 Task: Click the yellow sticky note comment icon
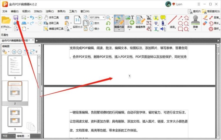163,18
